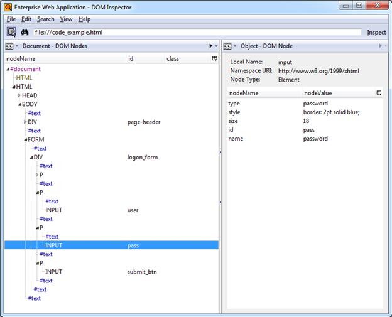Viewport: 392px width, 317px height.
Task: Select the #document node label
Action: point(25,69)
